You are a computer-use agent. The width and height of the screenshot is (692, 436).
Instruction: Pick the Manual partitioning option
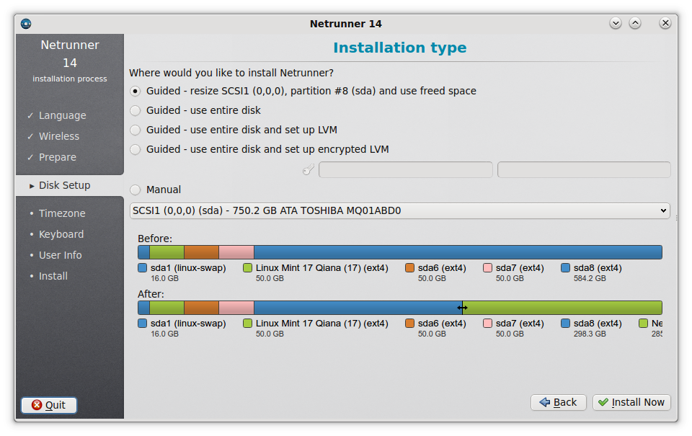pos(136,190)
